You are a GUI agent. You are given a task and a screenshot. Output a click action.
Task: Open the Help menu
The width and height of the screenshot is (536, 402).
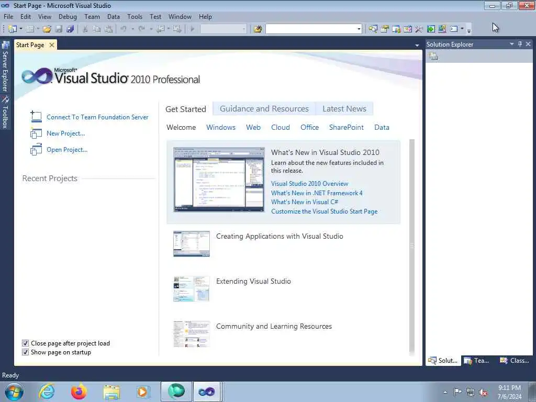205,16
